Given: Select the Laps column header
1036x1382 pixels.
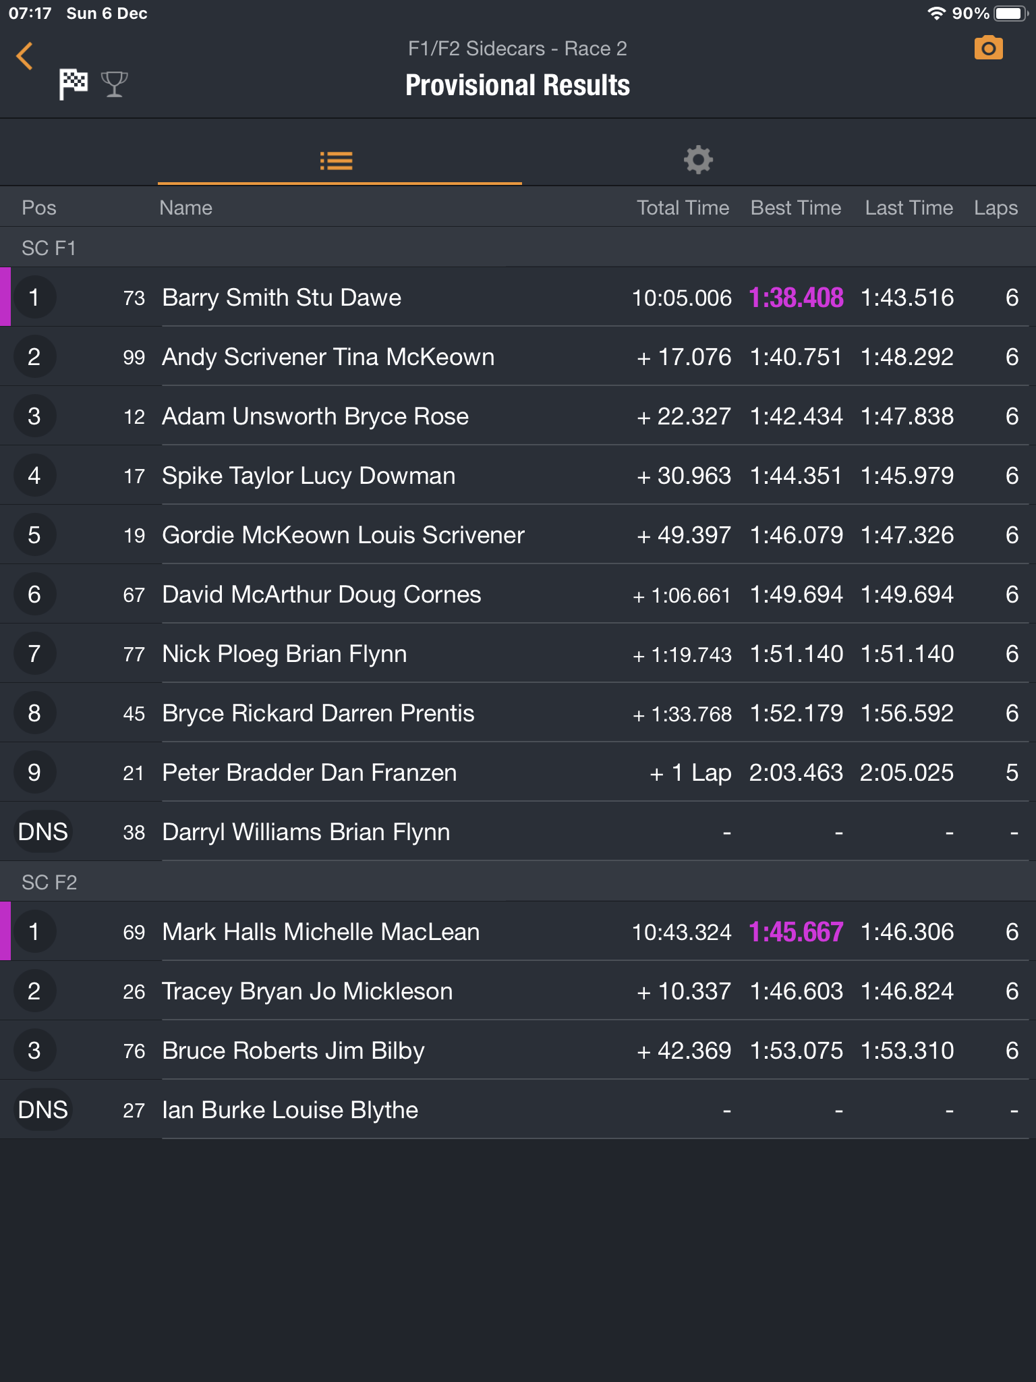Looking at the screenshot, I should 996,208.
